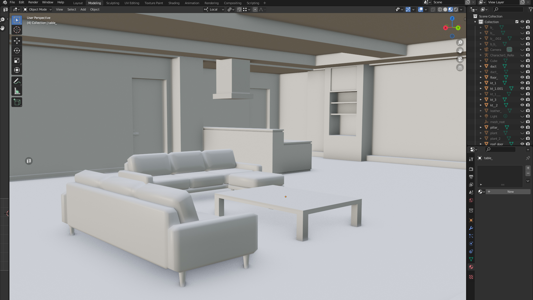Image resolution: width=533 pixels, height=300 pixels.
Task: Open the Local transform orientation dropdown
Action: pyautogui.click(x=214, y=9)
